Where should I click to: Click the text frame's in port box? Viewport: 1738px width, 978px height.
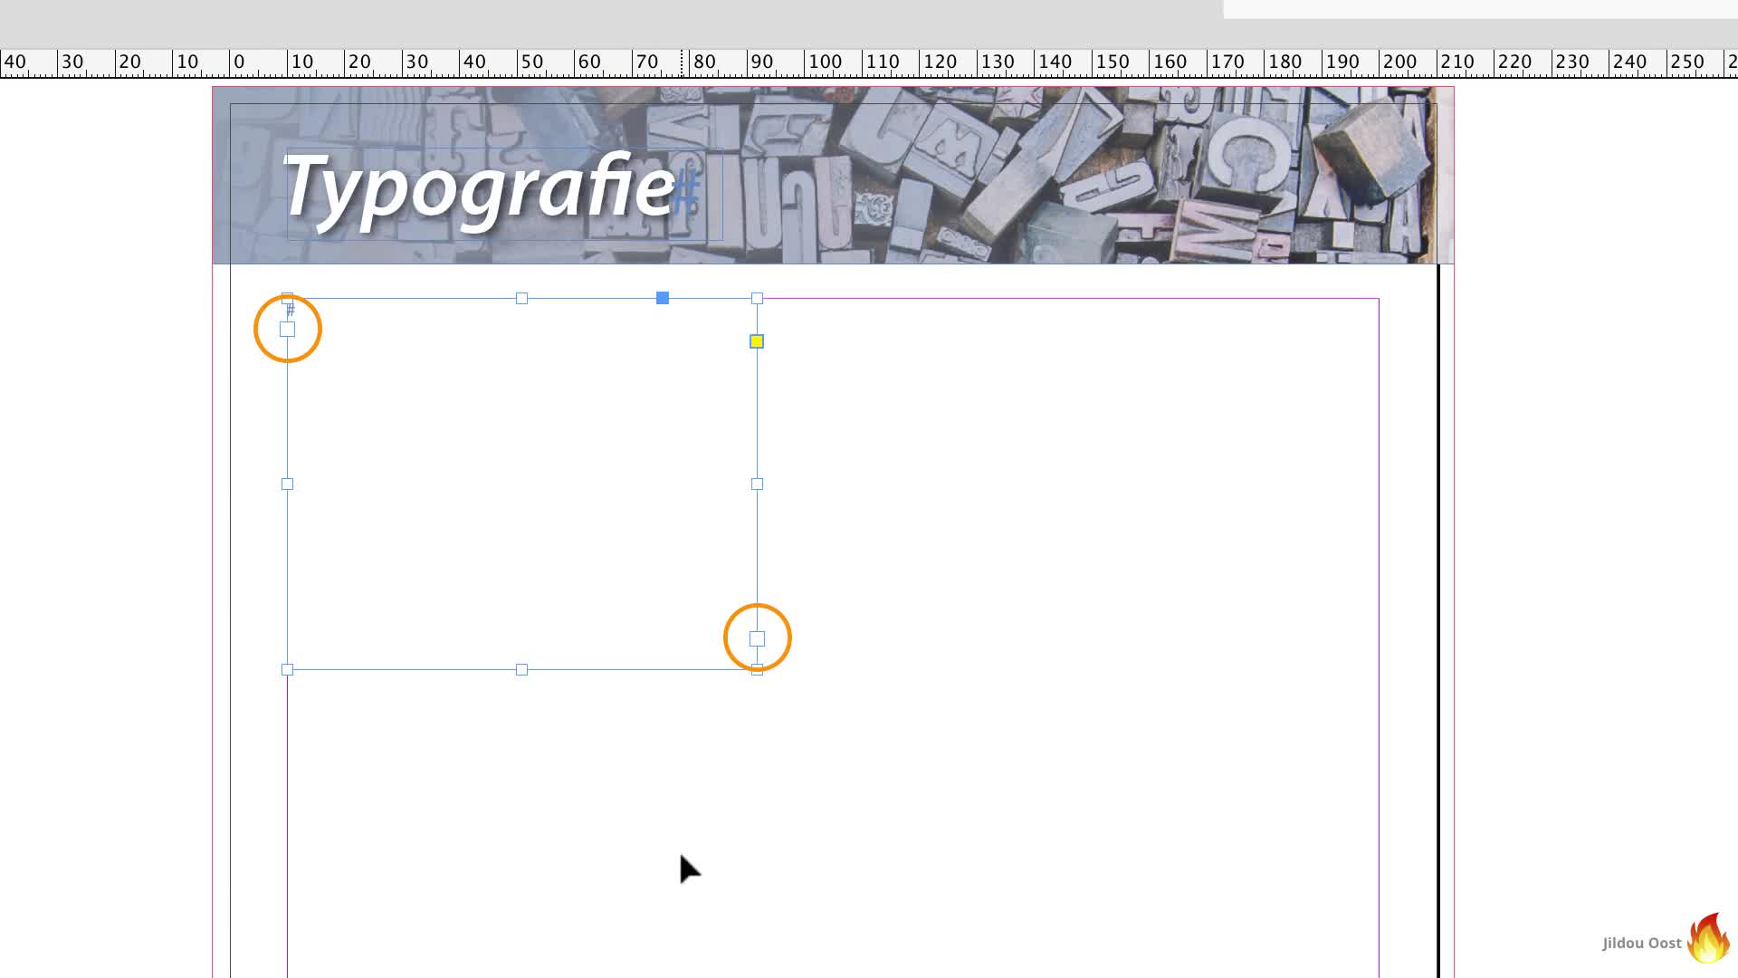tap(288, 330)
